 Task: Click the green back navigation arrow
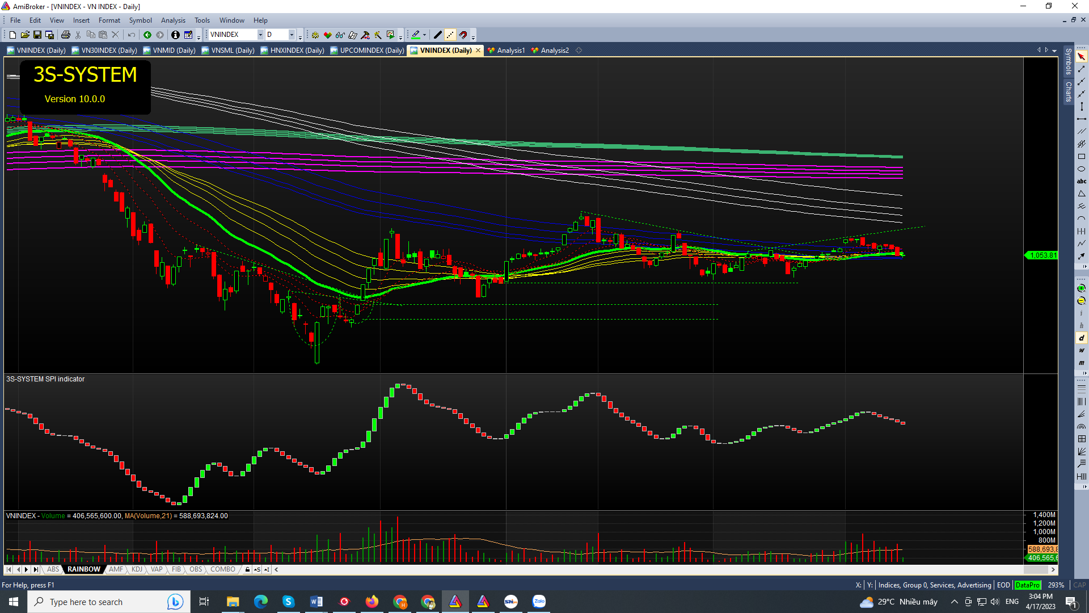point(147,35)
